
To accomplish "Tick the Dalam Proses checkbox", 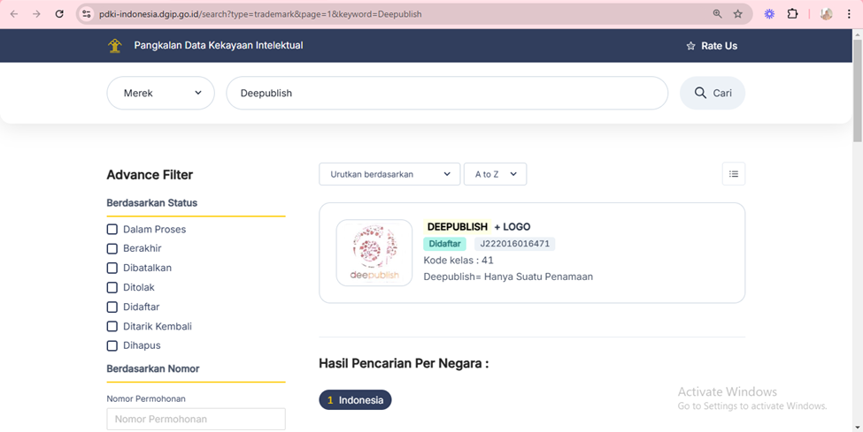I will point(112,229).
